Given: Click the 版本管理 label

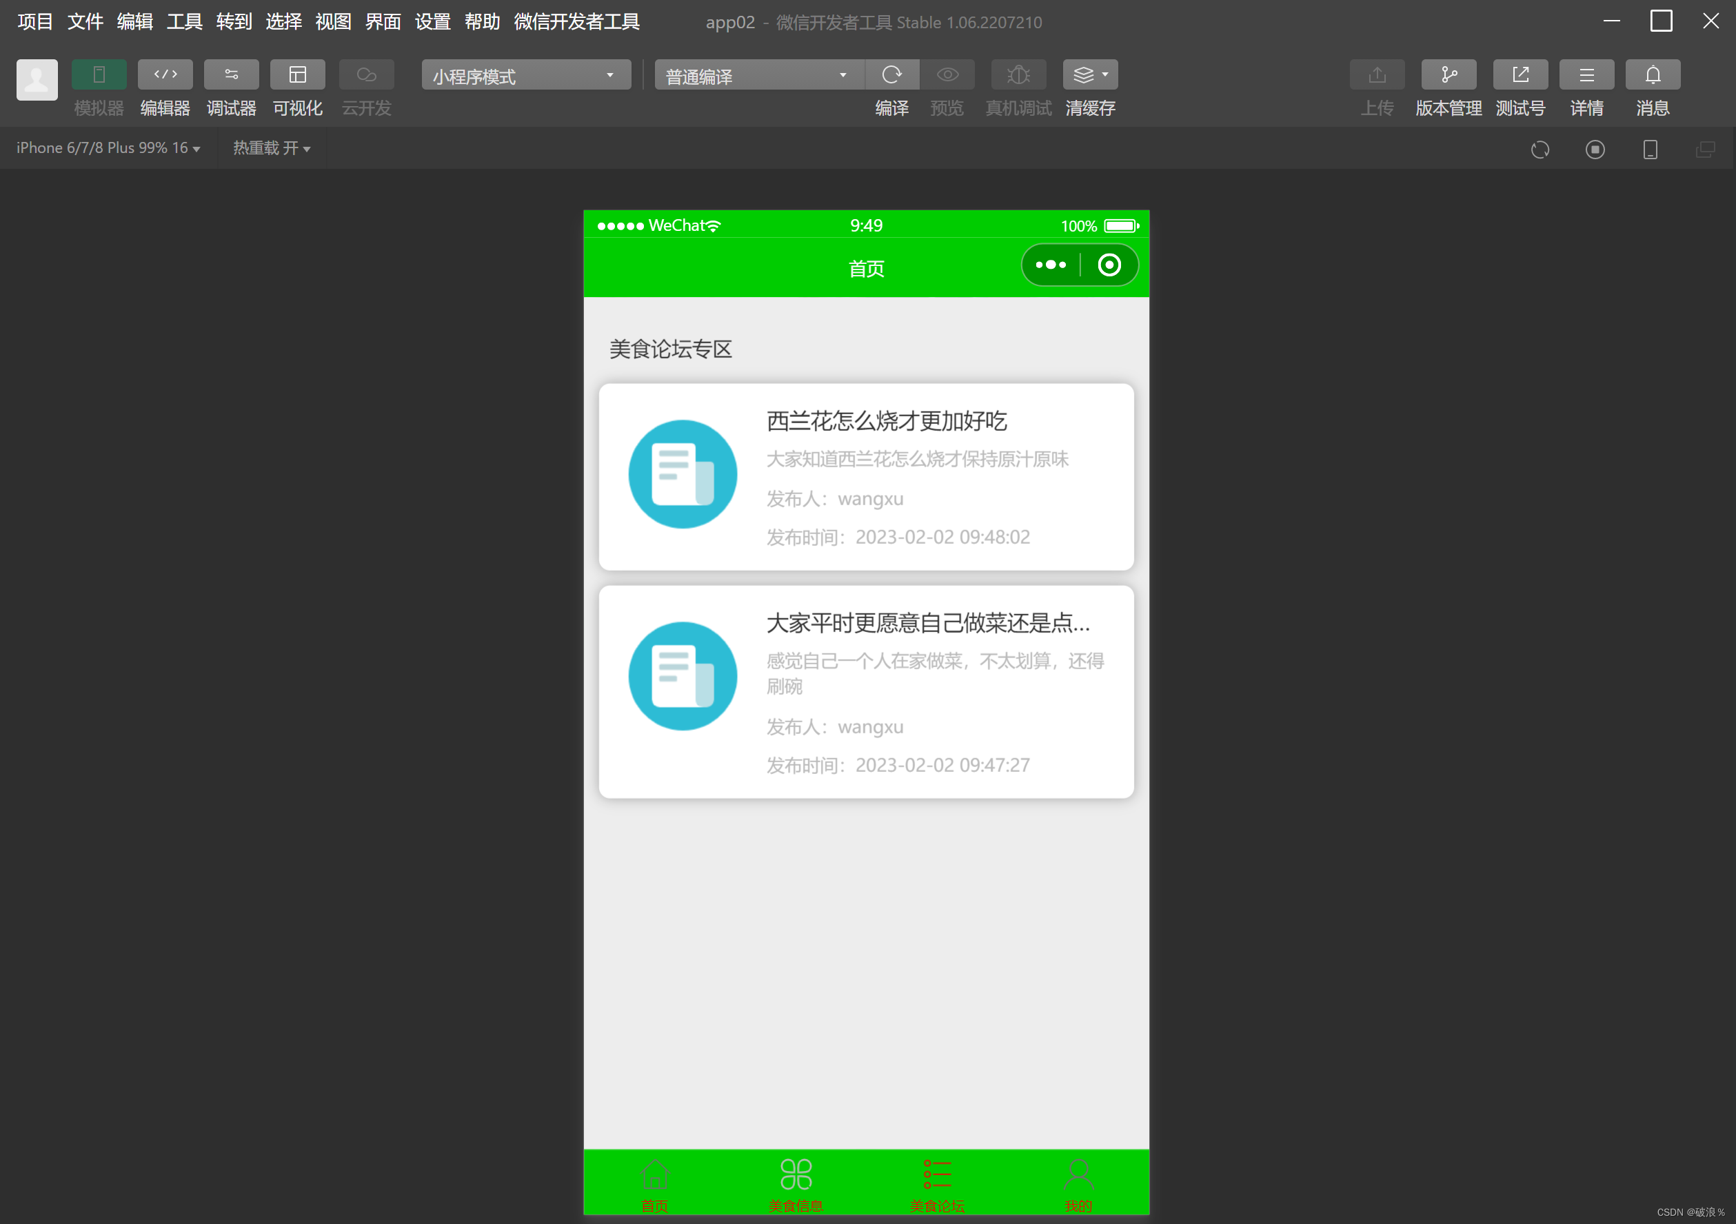Looking at the screenshot, I should tap(1449, 109).
